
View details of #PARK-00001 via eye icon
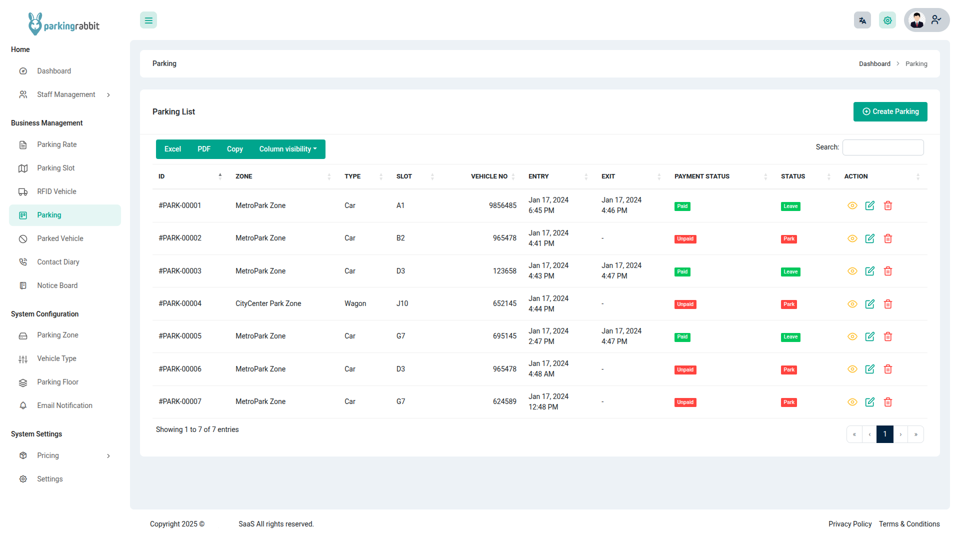click(x=852, y=205)
